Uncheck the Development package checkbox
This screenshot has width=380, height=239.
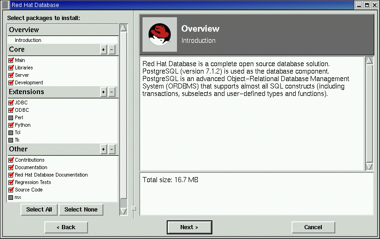(11, 82)
